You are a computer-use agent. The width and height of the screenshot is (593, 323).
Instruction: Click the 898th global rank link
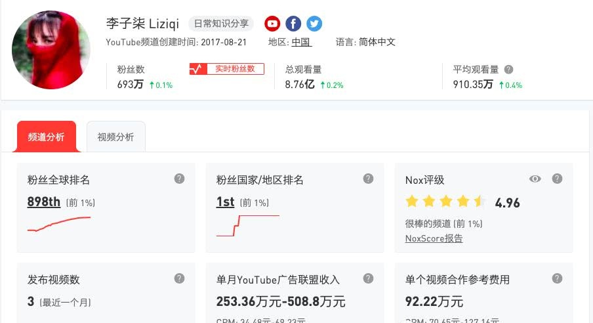(44, 202)
